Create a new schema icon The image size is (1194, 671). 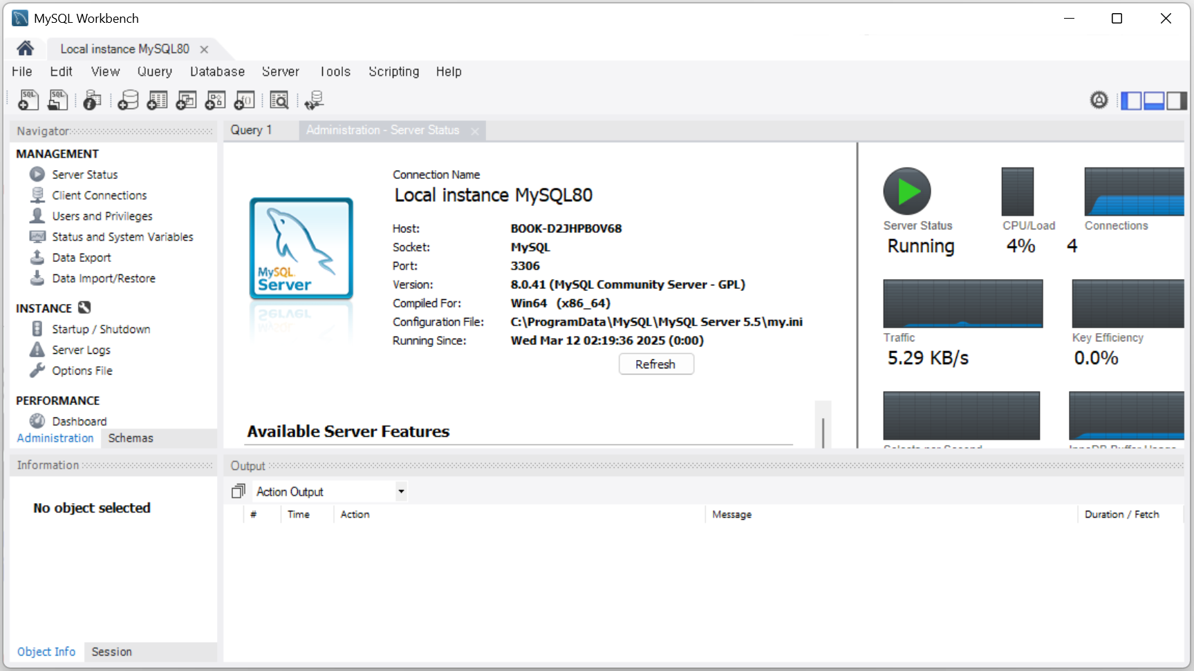click(128, 100)
